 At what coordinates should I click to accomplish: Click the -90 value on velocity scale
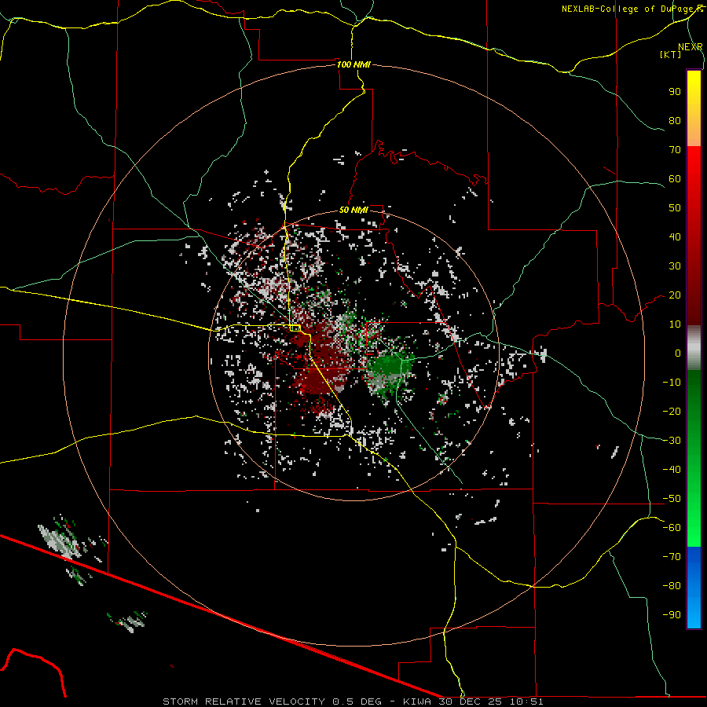[x=672, y=615]
